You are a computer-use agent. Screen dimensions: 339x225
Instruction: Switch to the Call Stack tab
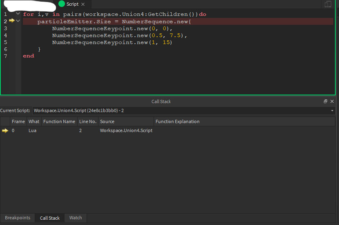[x=50, y=218]
